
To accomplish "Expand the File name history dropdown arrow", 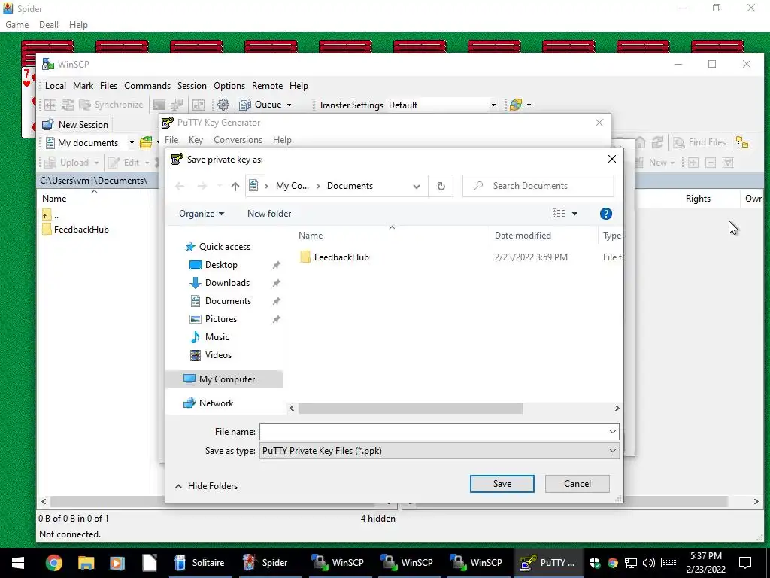I will 612,431.
